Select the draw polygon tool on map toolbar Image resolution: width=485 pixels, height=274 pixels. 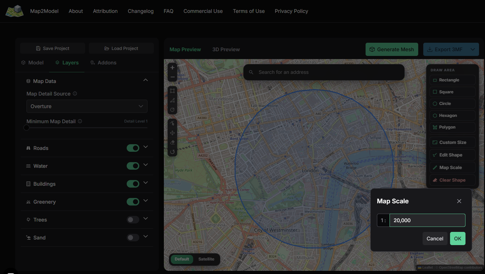172,101
